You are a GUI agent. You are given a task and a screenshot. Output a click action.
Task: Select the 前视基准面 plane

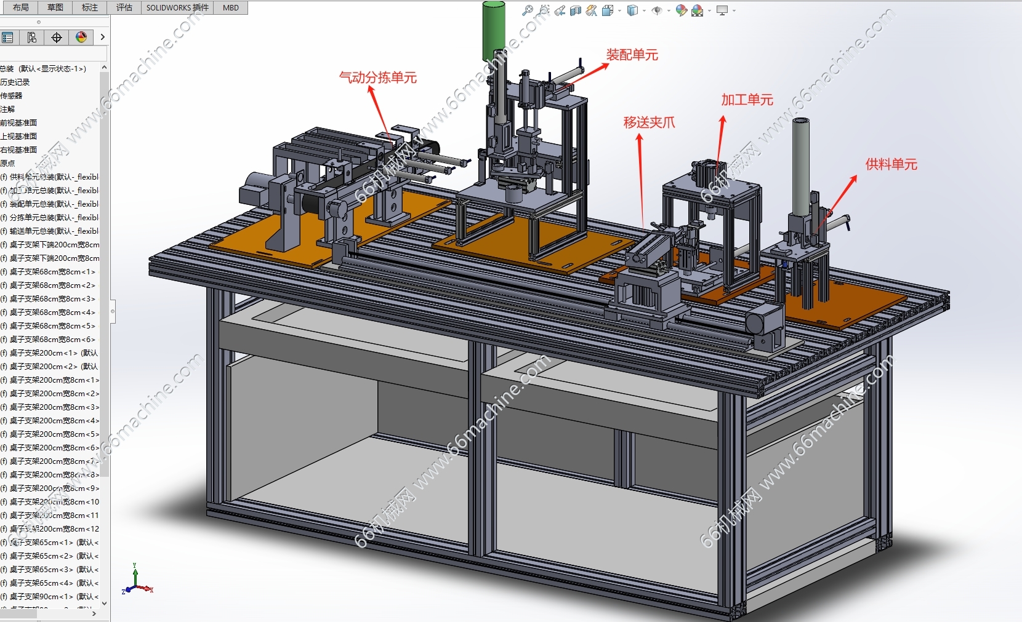point(18,122)
